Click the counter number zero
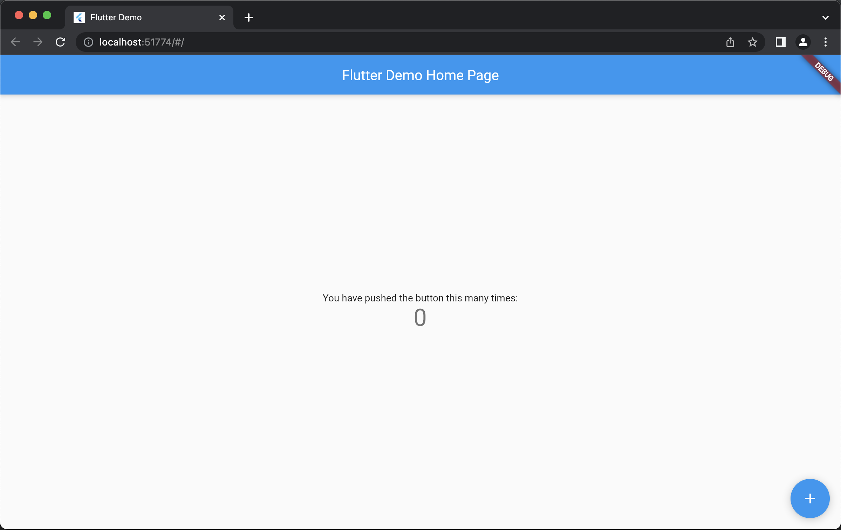This screenshot has width=841, height=530. (x=420, y=318)
